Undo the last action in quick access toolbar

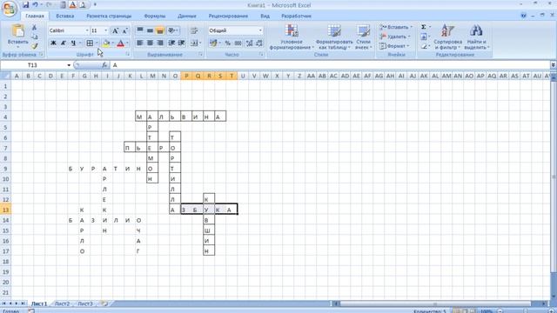[x=35, y=5]
